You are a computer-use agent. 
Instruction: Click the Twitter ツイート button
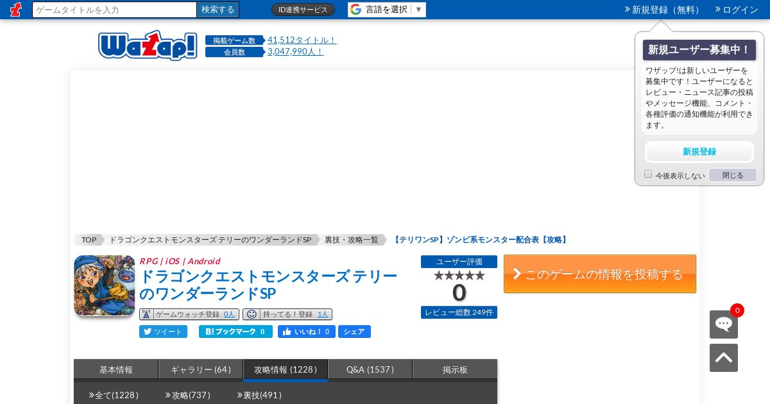[x=163, y=332]
